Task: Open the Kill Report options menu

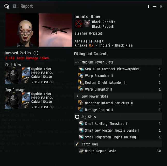Action: pos(149,7)
